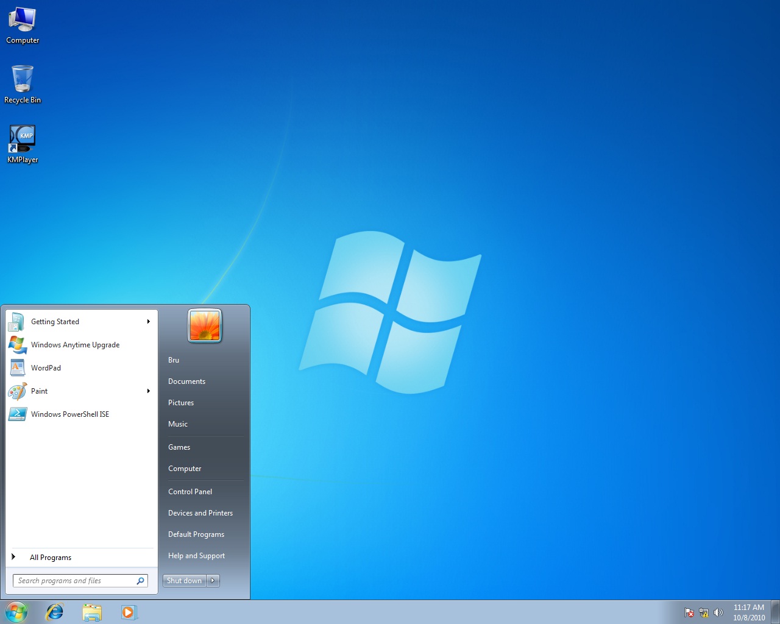Open the Shut down options arrow
The width and height of the screenshot is (780, 624).
coord(213,581)
